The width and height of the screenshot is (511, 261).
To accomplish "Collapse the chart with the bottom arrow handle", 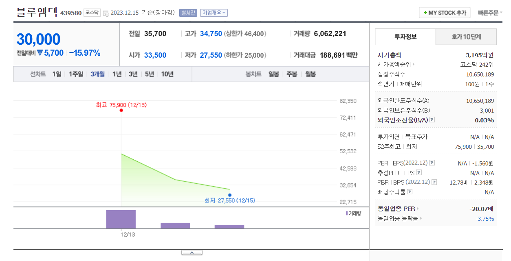I will click(x=192, y=253).
